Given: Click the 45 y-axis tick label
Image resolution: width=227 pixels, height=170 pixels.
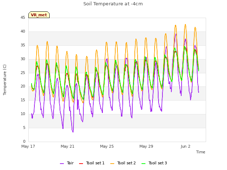Looking at the screenshot, I should [x=23, y=18].
